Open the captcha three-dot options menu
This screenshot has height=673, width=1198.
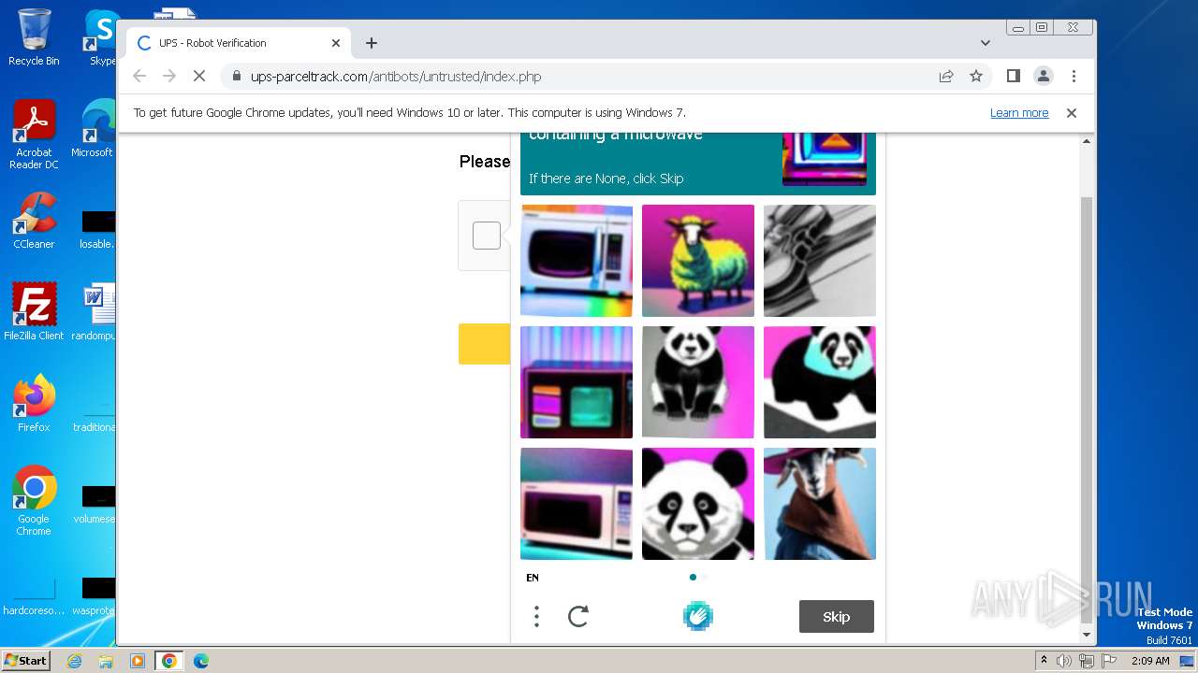tap(536, 616)
